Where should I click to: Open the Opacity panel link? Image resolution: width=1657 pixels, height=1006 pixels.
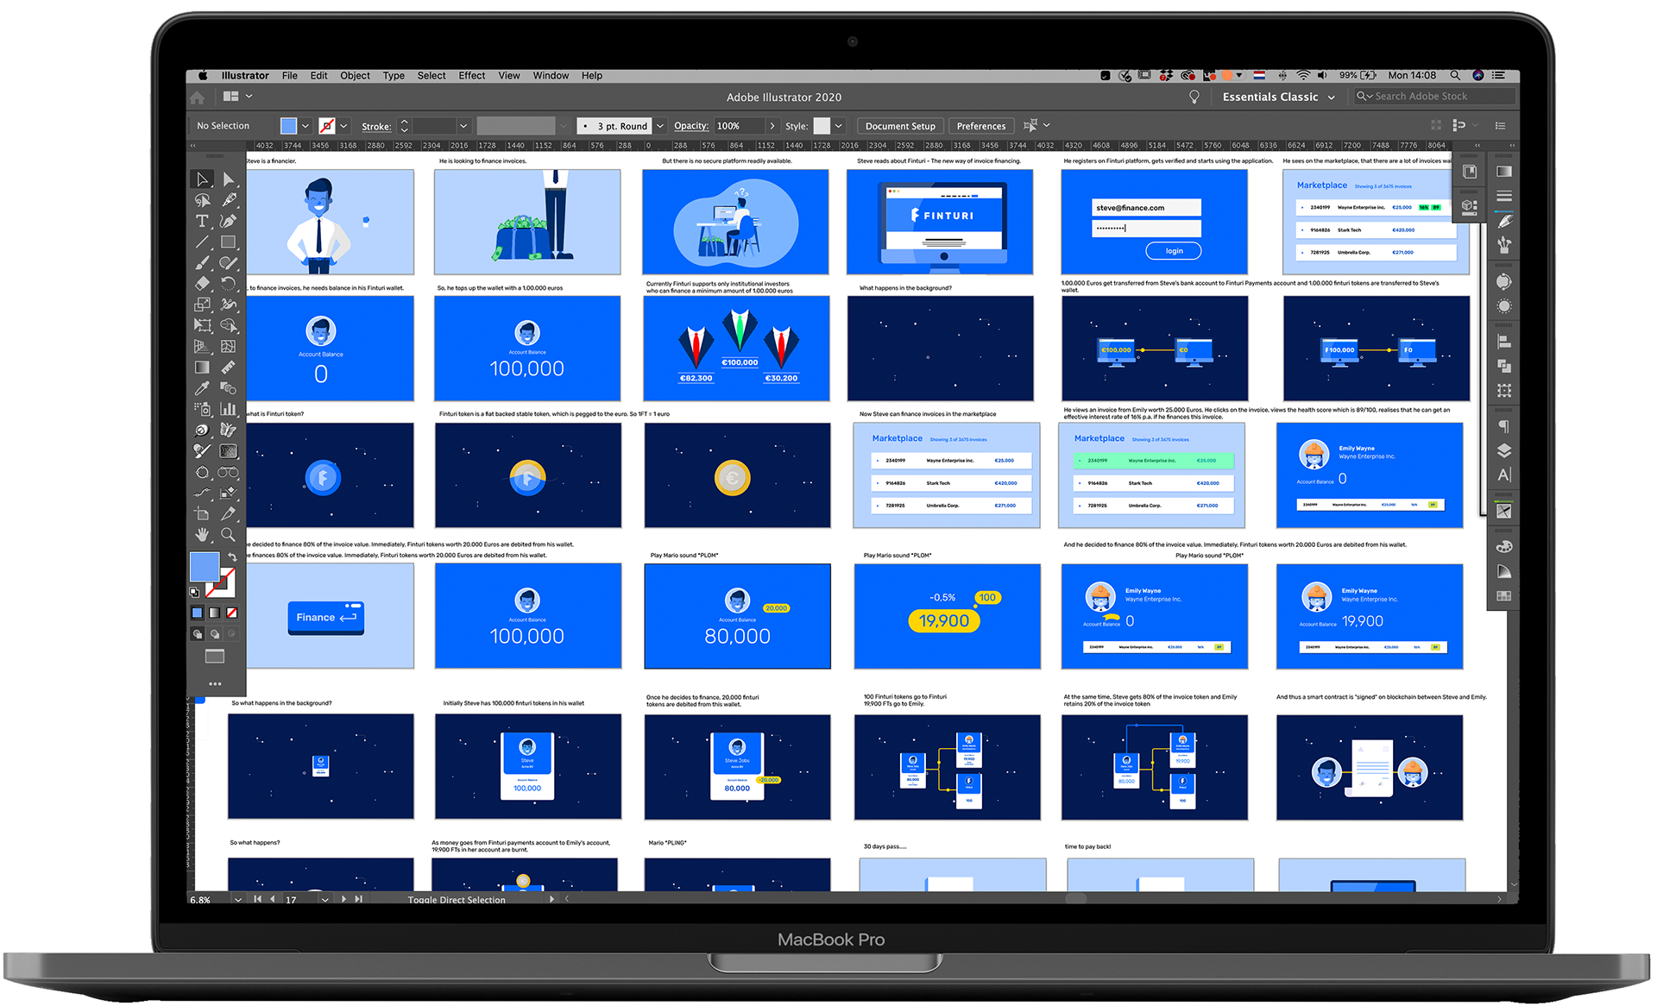pyautogui.click(x=691, y=126)
